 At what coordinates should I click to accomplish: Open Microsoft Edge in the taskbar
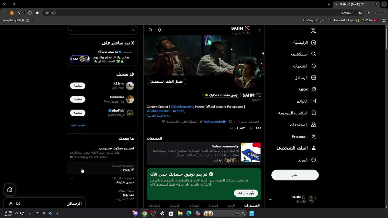(x=189, y=213)
